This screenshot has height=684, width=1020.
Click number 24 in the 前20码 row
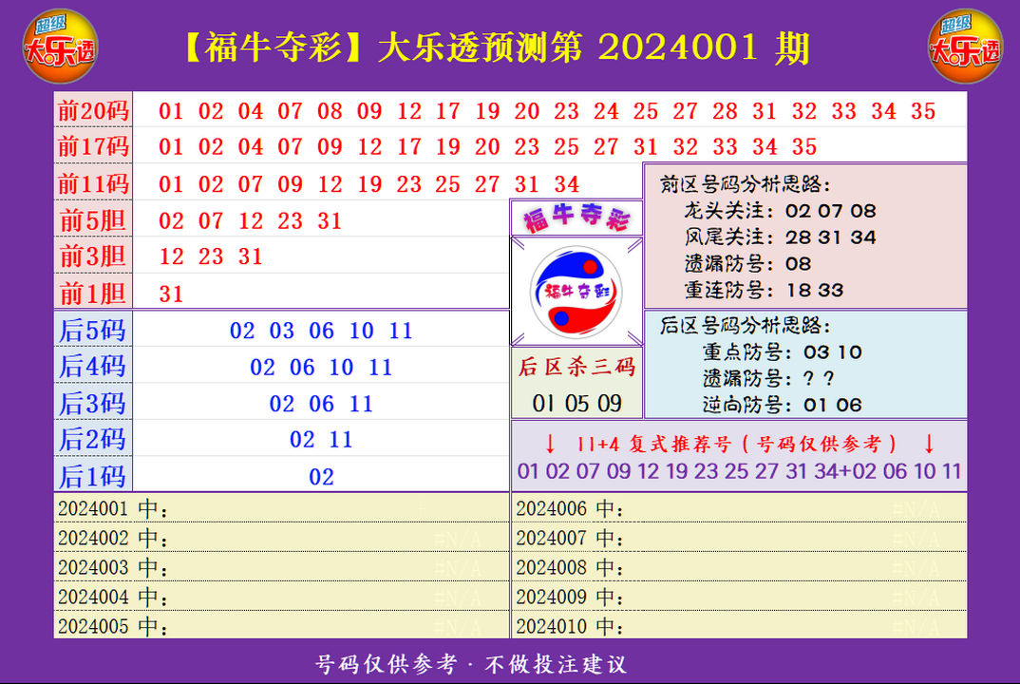(x=606, y=111)
